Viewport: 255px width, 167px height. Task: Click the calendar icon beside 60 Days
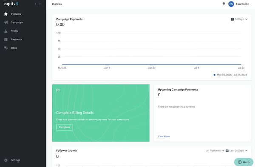pyautogui.click(x=232, y=19)
